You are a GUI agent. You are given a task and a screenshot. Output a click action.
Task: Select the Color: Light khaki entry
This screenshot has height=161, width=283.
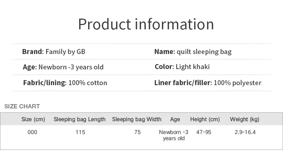click(x=182, y=67)
